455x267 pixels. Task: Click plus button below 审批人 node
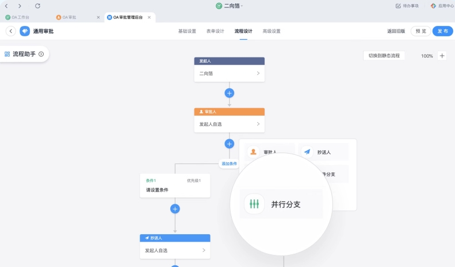pos(229,144)
